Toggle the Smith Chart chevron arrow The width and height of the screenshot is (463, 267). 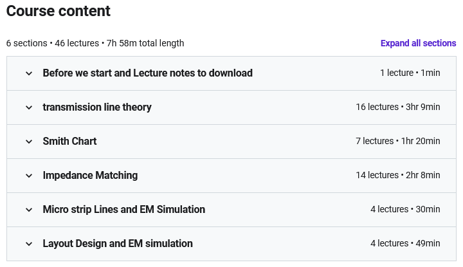click(x=29, y=142)
